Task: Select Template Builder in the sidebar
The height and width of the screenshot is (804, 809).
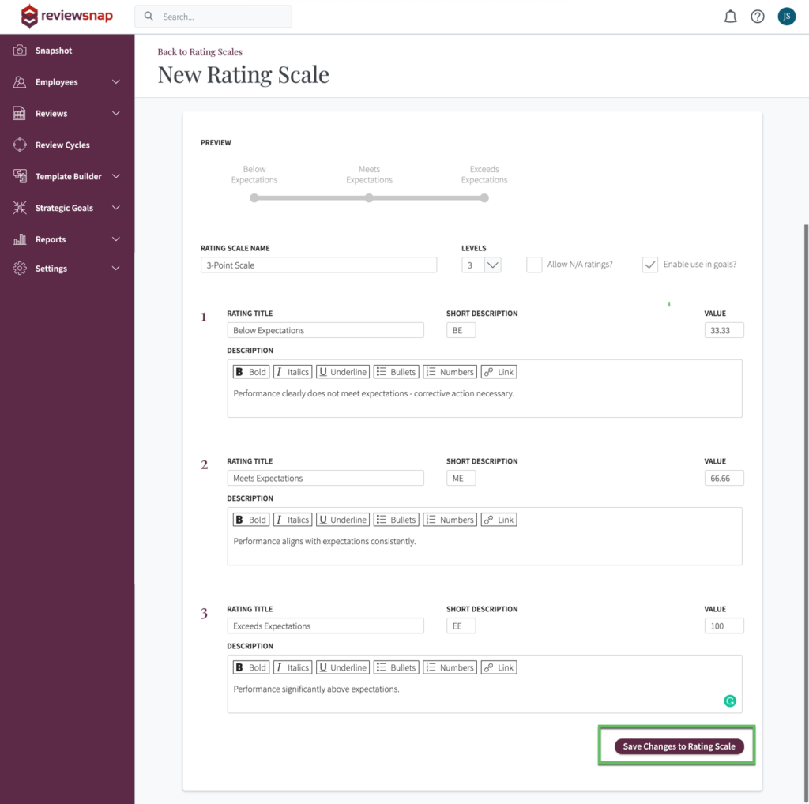Action: click(x=70, y=176)
